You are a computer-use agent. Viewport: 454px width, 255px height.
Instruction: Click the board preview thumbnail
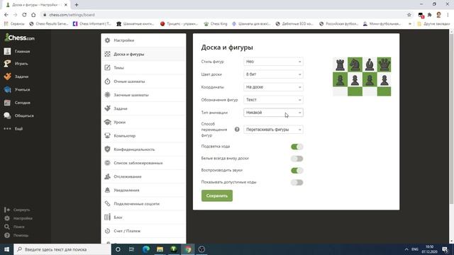pyautogui.click(x=362, y=76)
